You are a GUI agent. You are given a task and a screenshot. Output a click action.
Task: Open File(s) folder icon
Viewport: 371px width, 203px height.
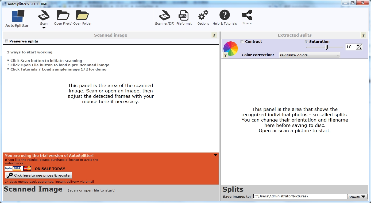tap(63, 15)
